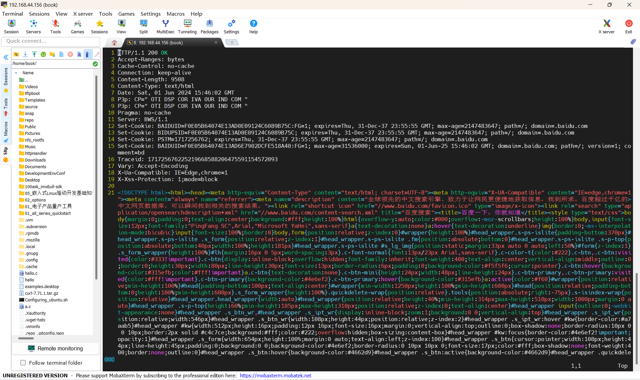Click the red delete file icon

click(x=70, y=54)
